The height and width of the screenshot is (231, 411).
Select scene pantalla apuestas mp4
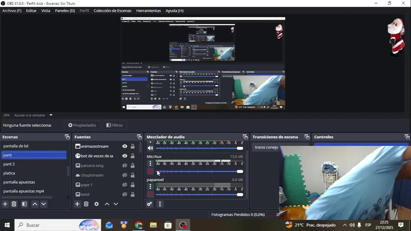pos(34,191)
